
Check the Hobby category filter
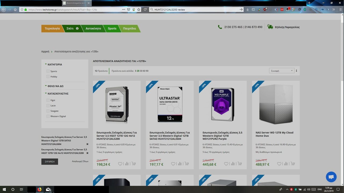(x=48, y=77)
